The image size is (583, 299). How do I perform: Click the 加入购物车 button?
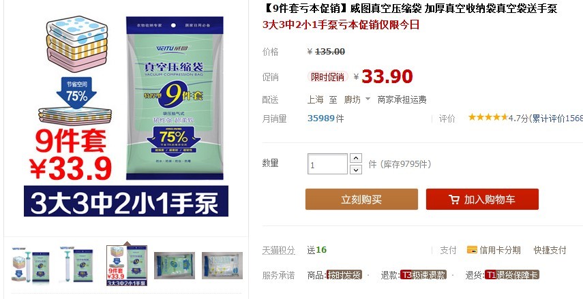pyautogui.click(x=482, y=200)
